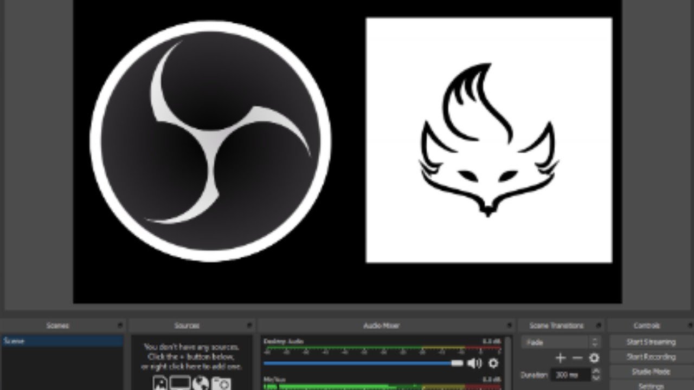Click the "Controls" panel title
The width and height of the screenshot is (694, 390).
pyautogui.click(x=646, y=326)
